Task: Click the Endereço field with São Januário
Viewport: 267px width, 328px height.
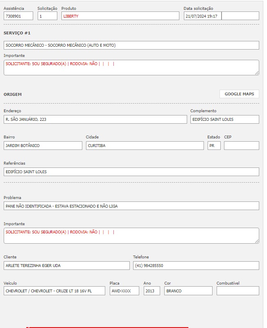Action: (95, 120)
